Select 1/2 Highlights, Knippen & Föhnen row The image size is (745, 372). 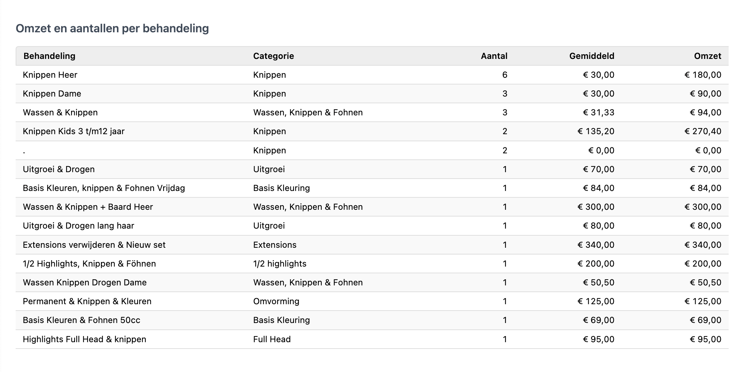click(89, 264)
